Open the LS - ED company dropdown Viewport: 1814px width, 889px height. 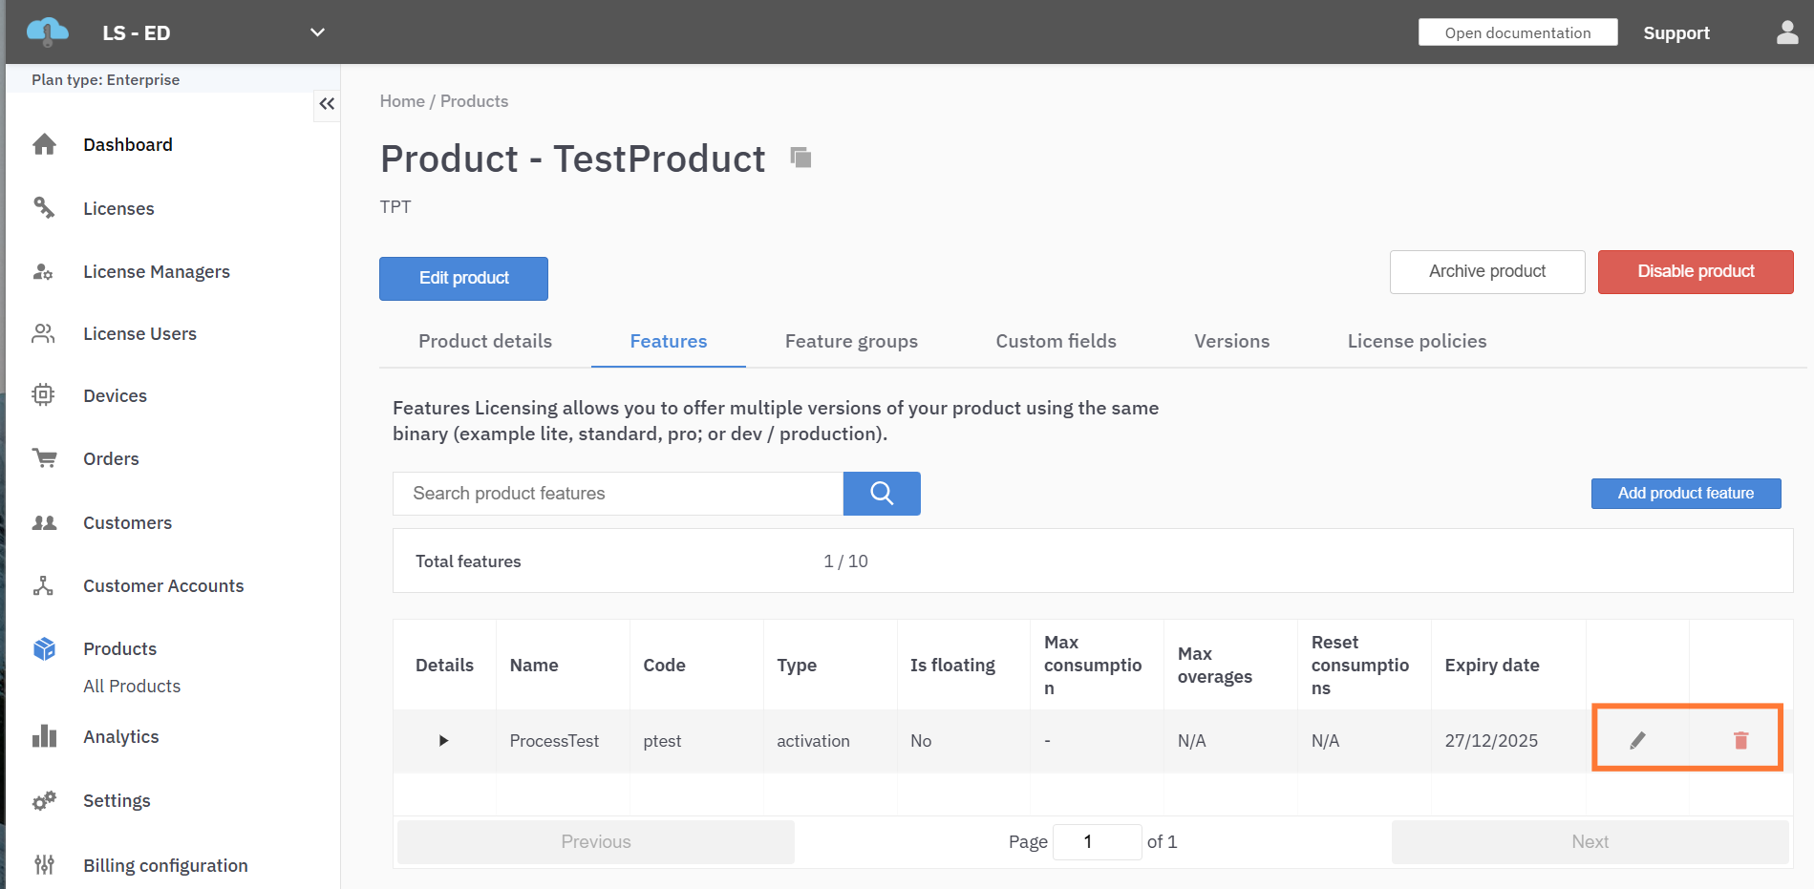pyautogui.click(x=317, y=32)
